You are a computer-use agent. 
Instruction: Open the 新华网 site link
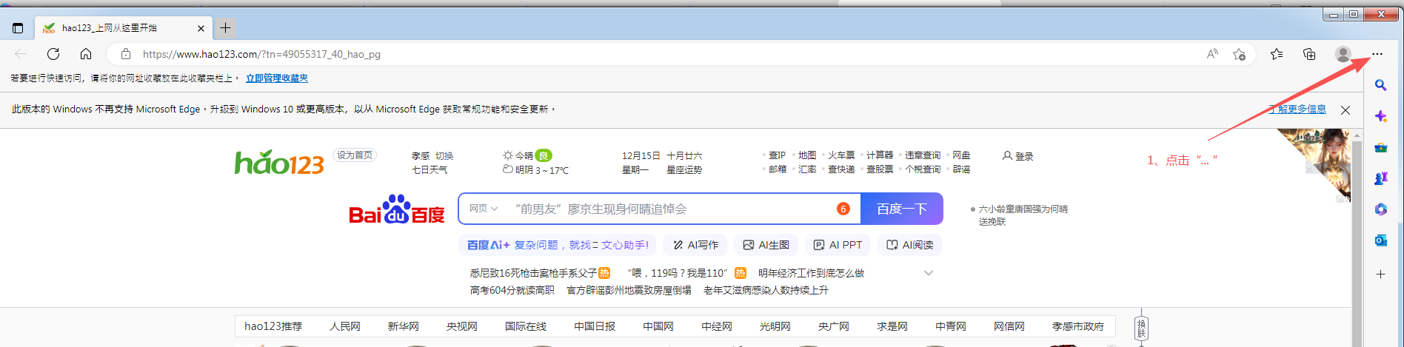(403, 326)
